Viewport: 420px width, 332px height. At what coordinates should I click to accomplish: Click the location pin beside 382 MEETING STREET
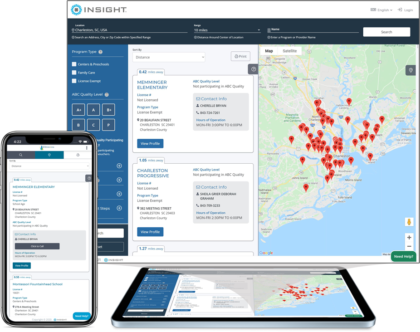point(138,208)
